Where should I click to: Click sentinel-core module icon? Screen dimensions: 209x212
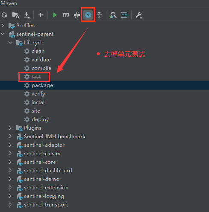point(20,163)
